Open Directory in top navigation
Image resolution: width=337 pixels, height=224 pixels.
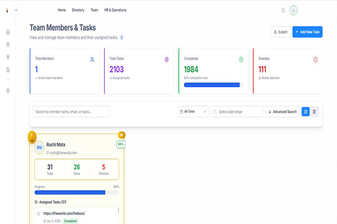coord(78,10)
